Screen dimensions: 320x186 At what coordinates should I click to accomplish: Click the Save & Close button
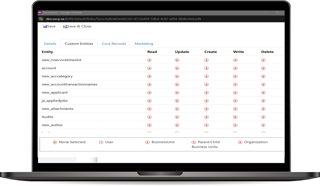(x=79, y=26)
